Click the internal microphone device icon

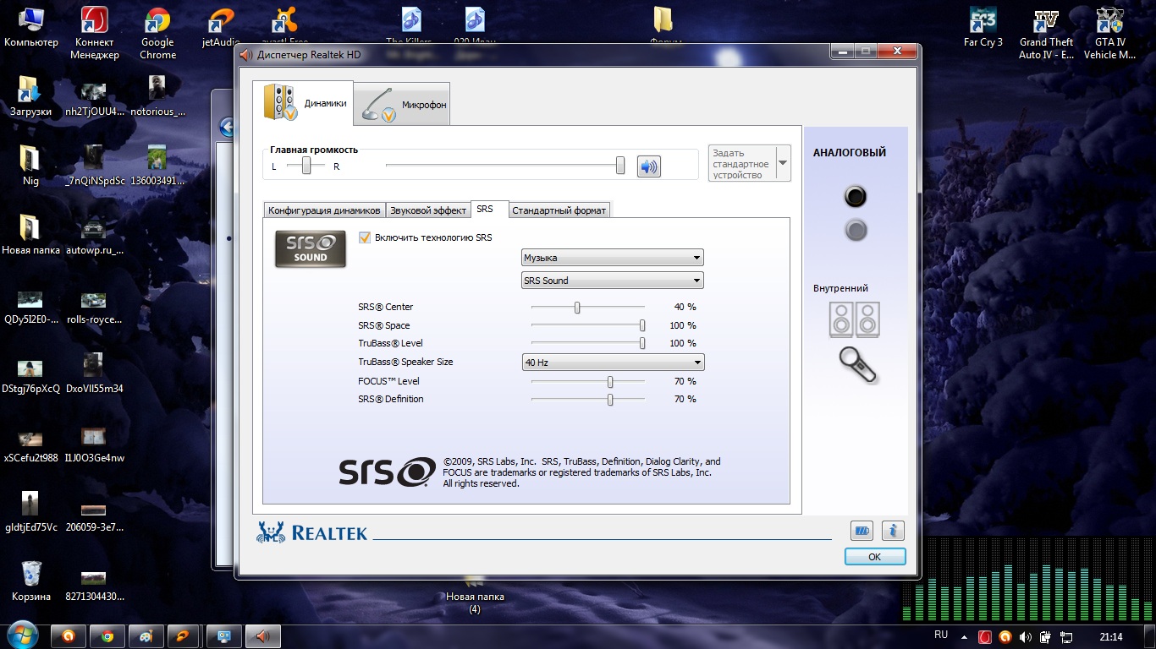pyautogui.click(x=857, y=365)
